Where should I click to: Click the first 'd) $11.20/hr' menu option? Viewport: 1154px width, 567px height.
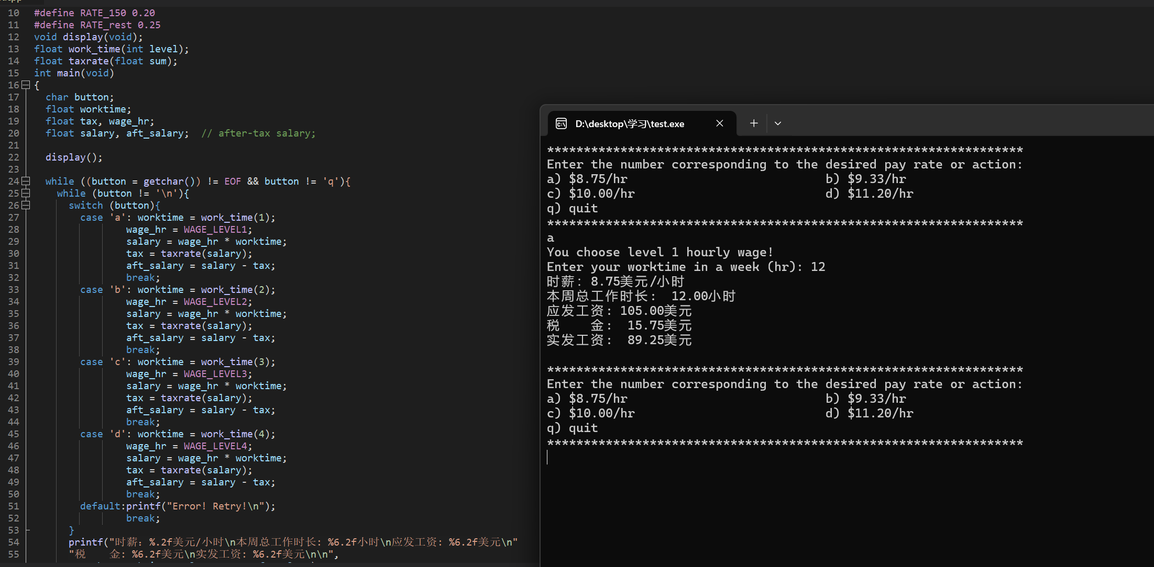point(870,194)
